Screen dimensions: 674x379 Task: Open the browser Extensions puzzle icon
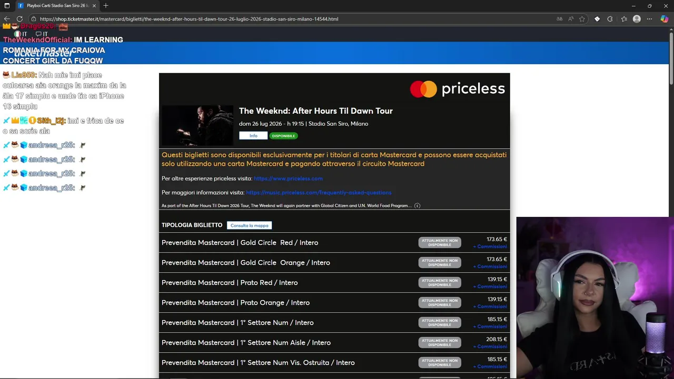click(610, 19)
